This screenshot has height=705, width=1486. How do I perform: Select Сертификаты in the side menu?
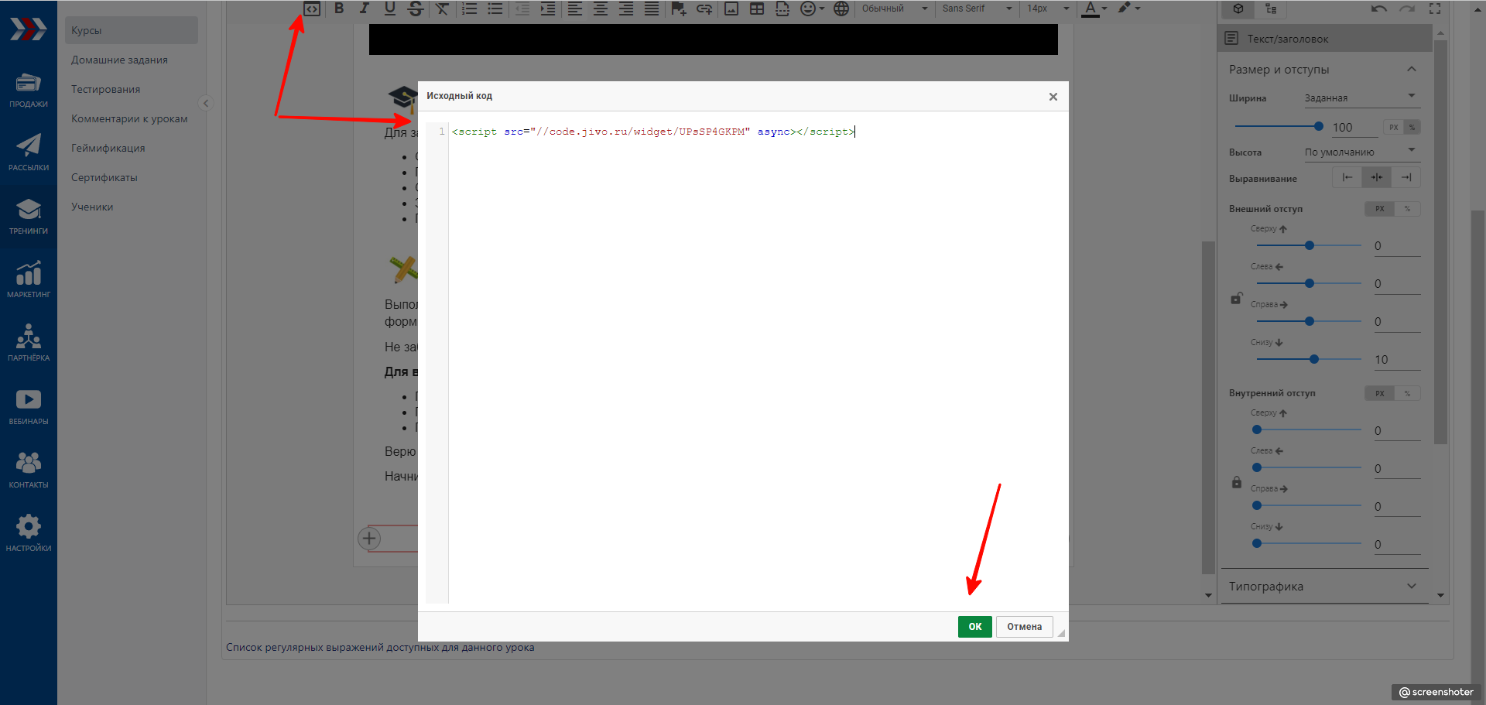104,177
